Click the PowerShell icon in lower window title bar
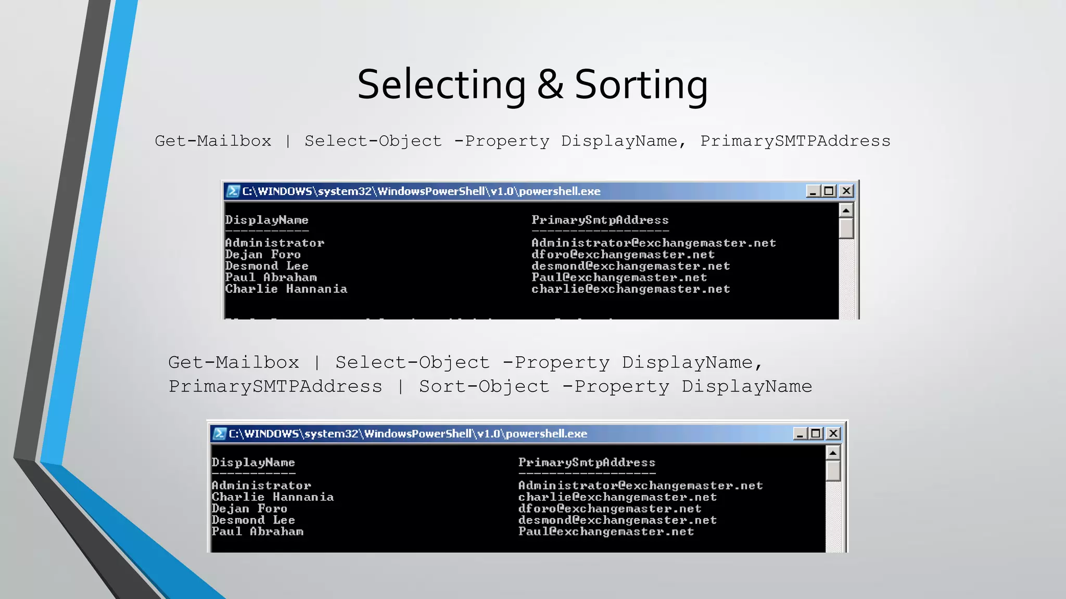The height and width of the screenshot is (599, 1066). [x=220, y=434]
